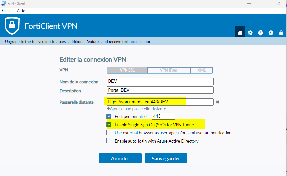Screen dimensions: 287x176
Task: Click the home icon in header
Action: point(240,32)
